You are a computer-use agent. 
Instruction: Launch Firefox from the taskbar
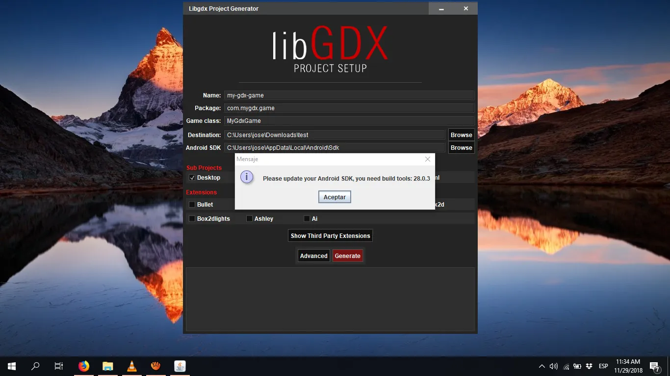[x=84, y=366]
